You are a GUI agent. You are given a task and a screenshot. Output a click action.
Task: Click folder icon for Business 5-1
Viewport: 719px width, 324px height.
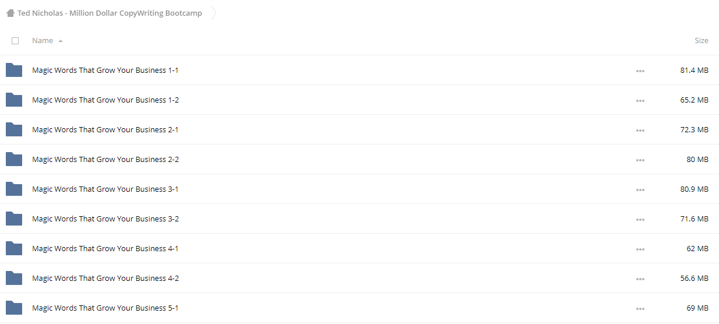tap(14, 308)
